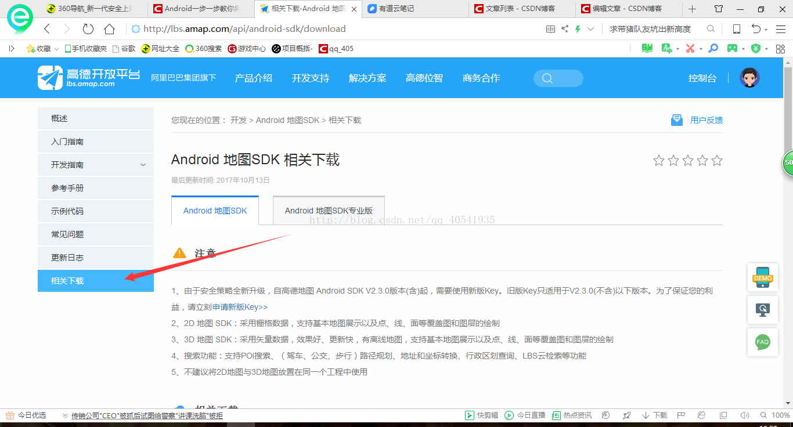The image size is (793, 427).
Task: Click 快剪辑 in the status bar
Action: pos(482,415)
